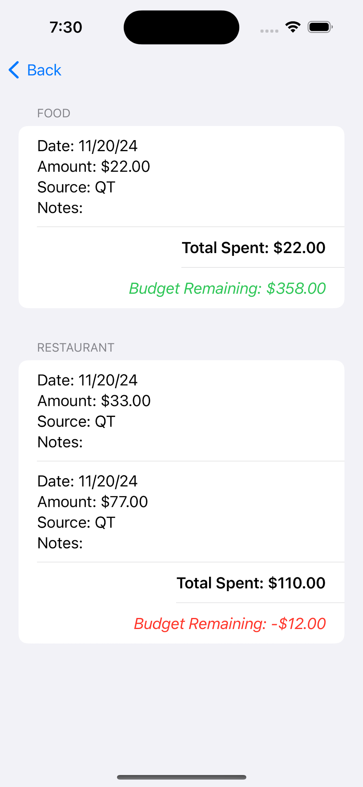Open the $77.00 restaurant expense

tap(93, 502)
